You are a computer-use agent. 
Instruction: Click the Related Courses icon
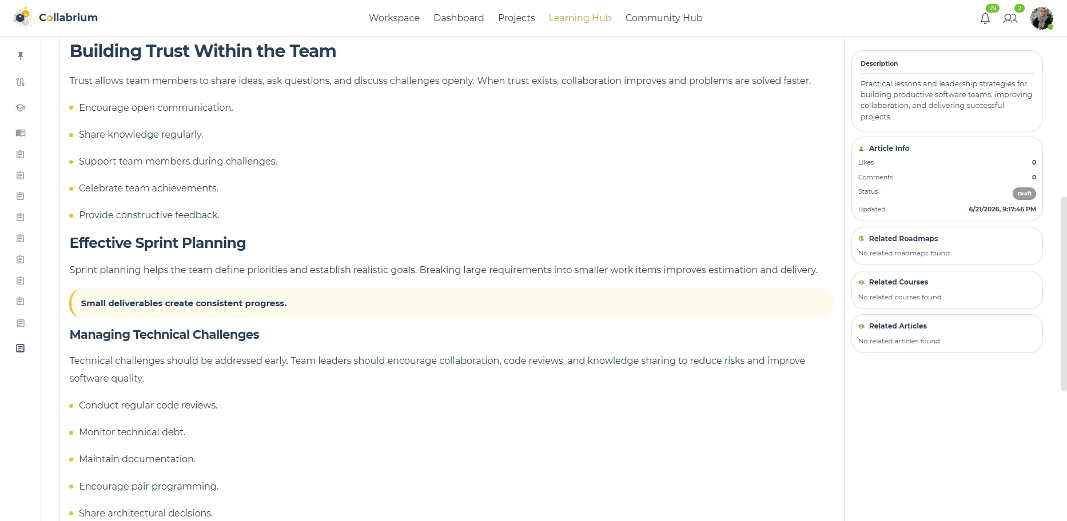point(862,282)
